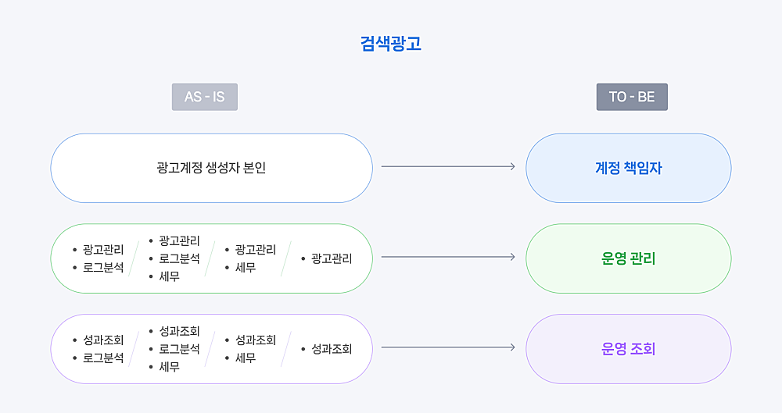
Task: Click the 광고계정 생성자 본인 box
Action: coord(211,168)
